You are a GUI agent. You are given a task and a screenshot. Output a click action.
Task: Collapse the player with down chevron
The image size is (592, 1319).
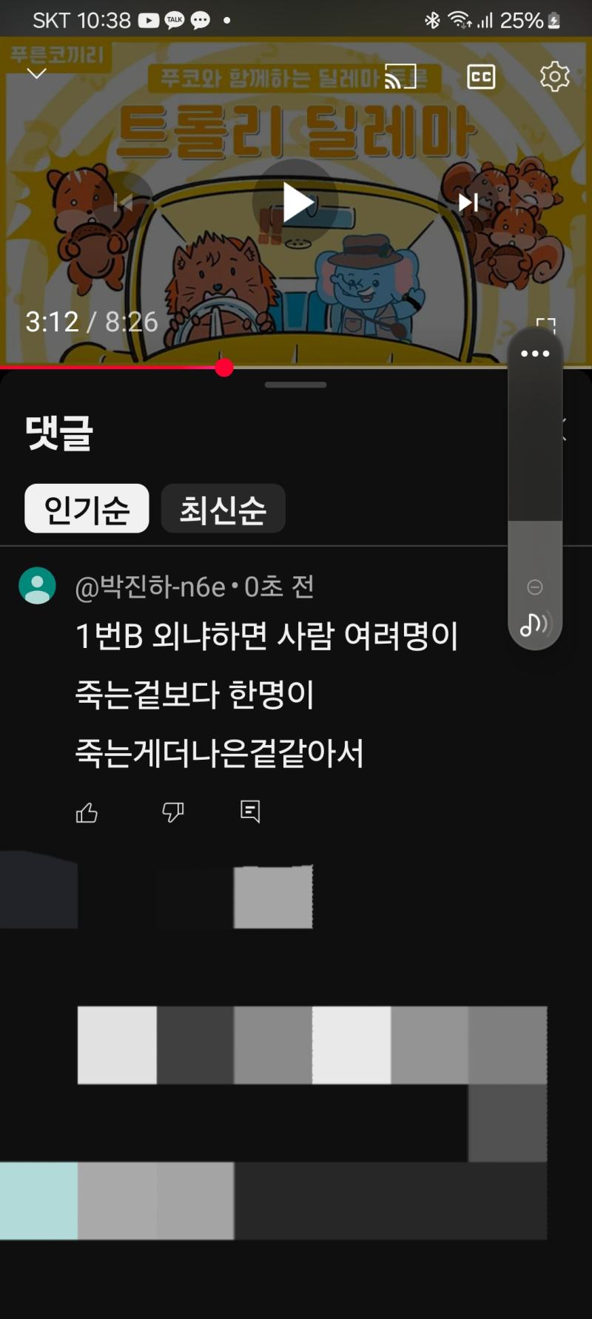click(36, 73)
